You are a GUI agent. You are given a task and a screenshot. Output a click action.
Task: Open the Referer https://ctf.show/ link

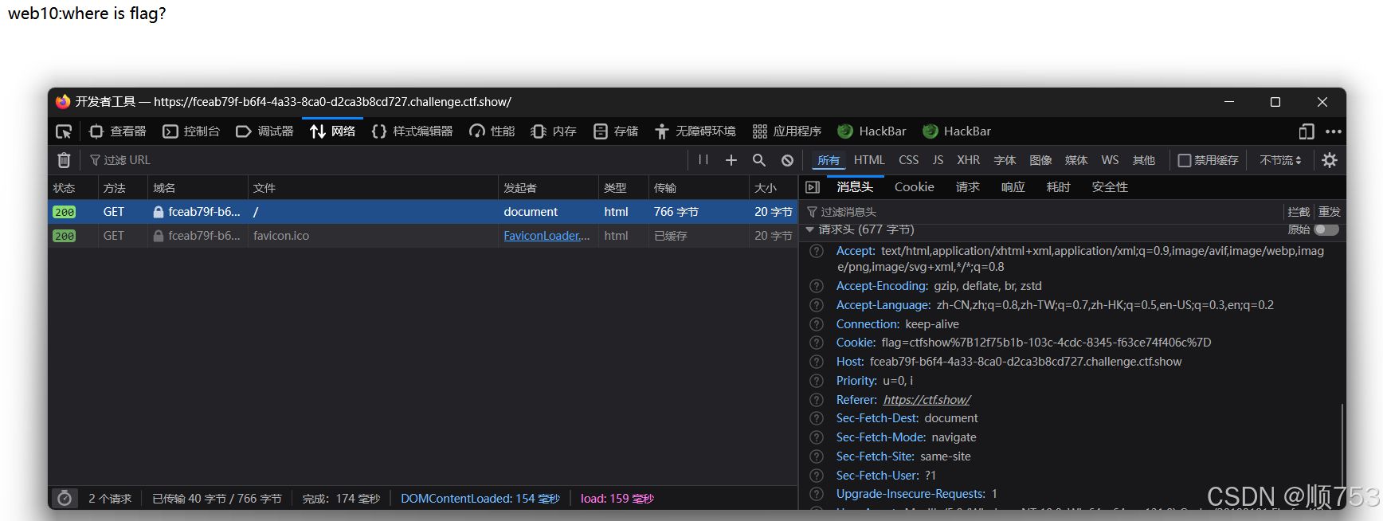point(927,400)
